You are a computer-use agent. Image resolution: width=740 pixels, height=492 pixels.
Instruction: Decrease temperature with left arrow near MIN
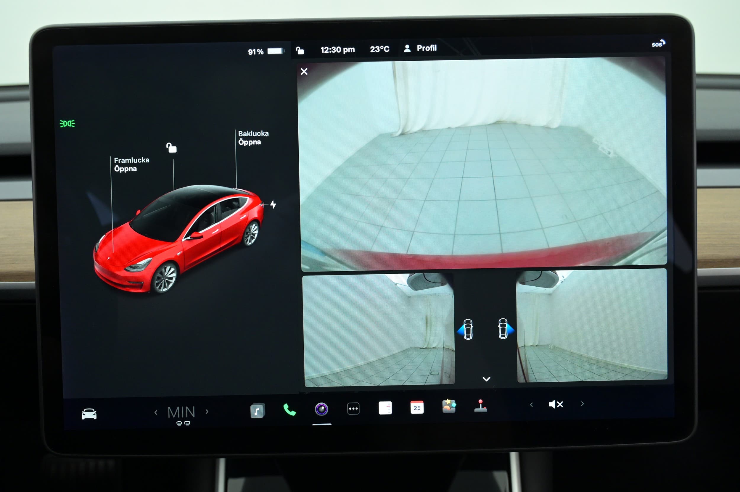[x=156, y=413]
